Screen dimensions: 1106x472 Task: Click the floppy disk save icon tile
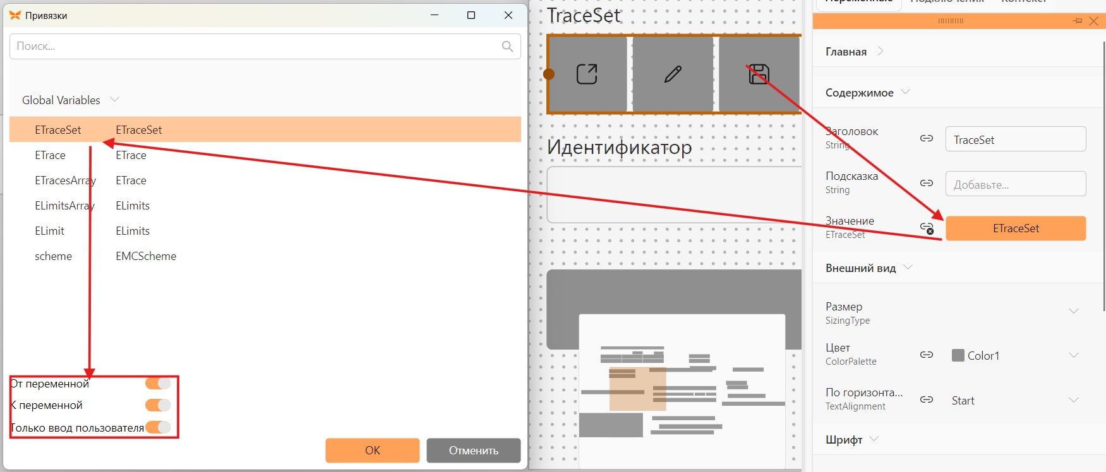[759, 74]
